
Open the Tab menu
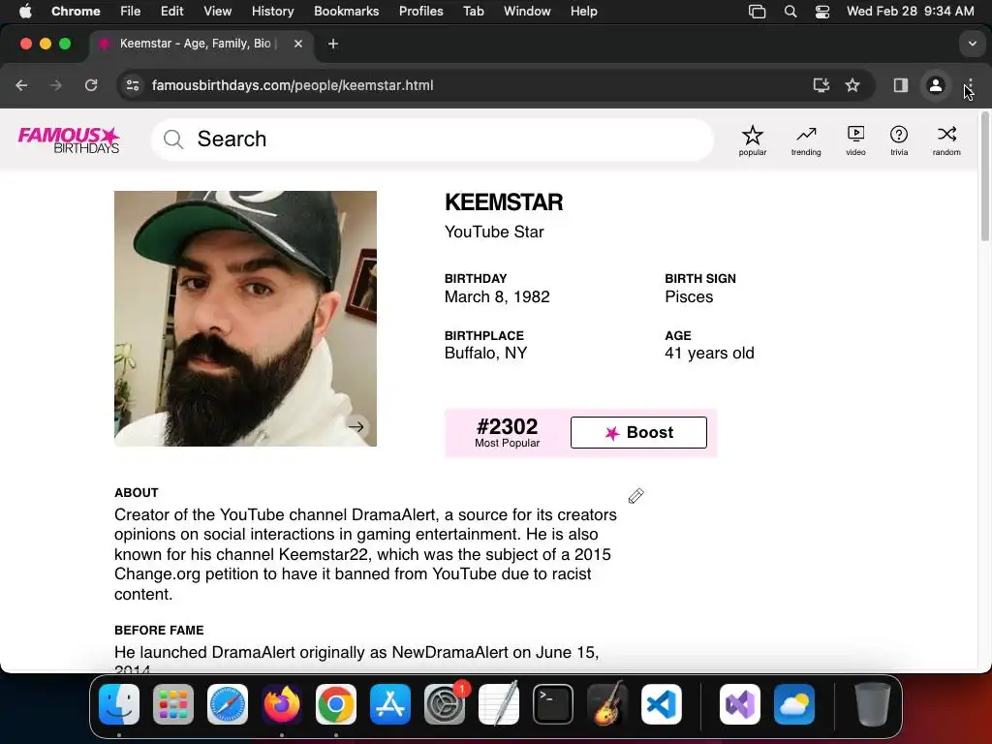pyautogui.click(x=473, y=12)
